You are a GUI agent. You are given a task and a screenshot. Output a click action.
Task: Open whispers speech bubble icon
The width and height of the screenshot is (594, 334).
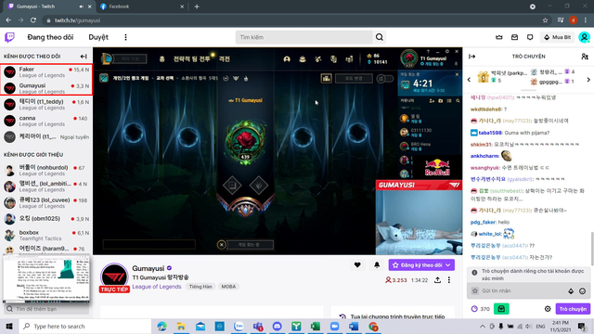[530, 37]
